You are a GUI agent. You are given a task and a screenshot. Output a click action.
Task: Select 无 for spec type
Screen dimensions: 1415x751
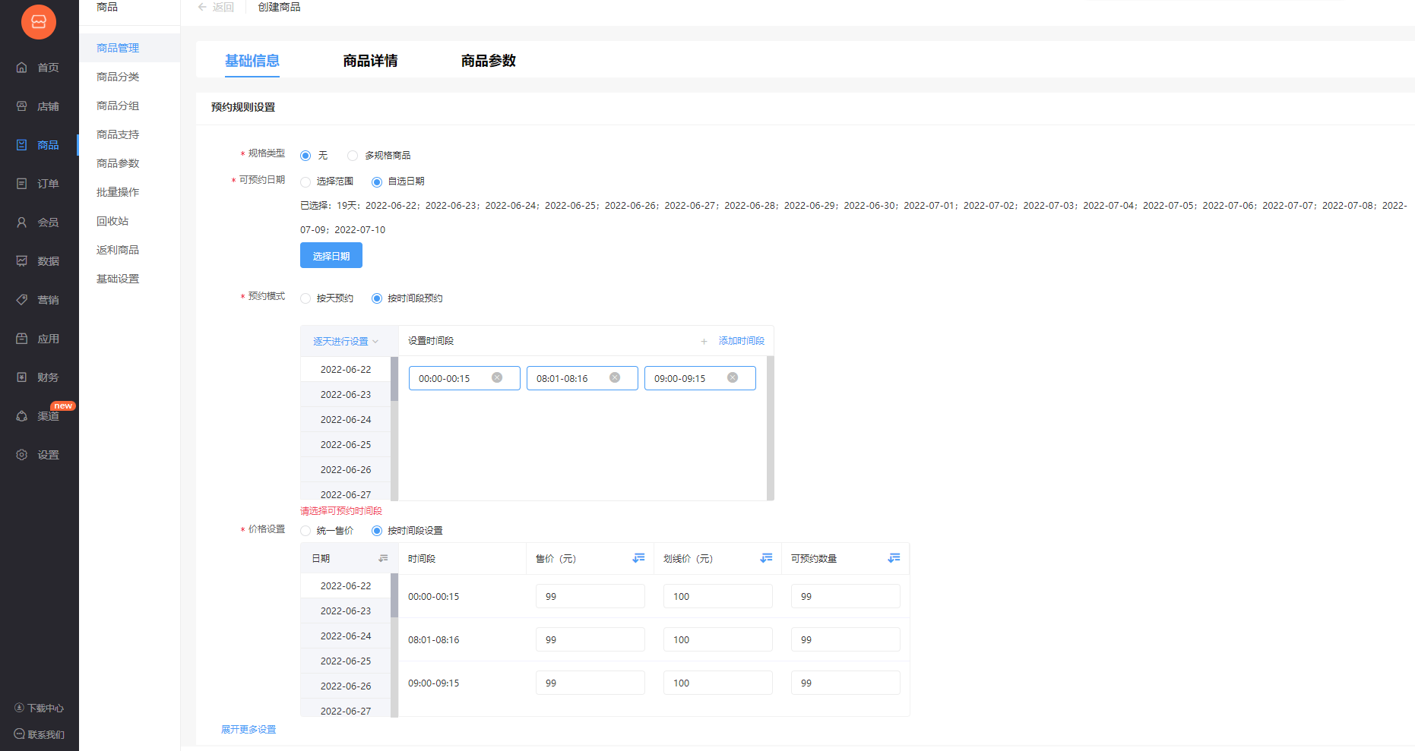coord(305,156)
